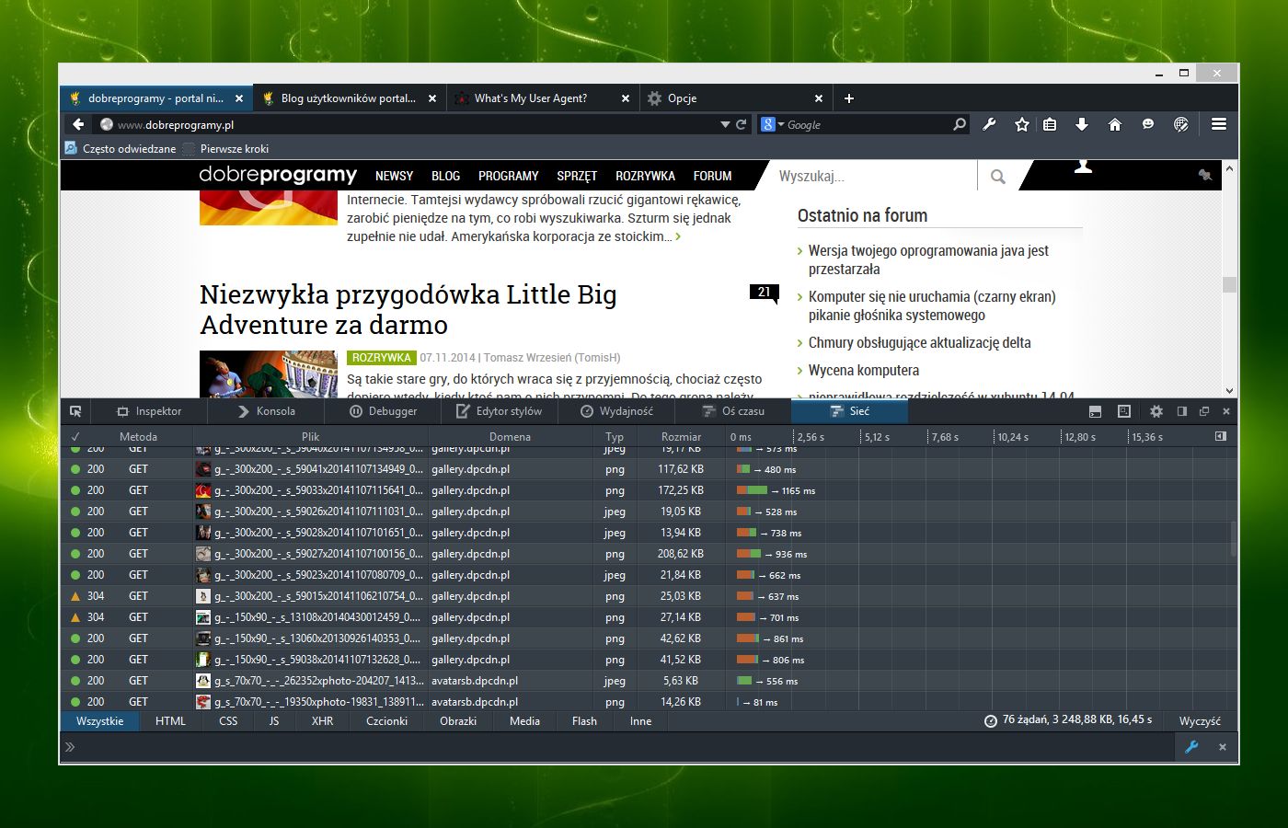Filter network requests by XHR
The image size is (1288, 828).
click(322, 721)
